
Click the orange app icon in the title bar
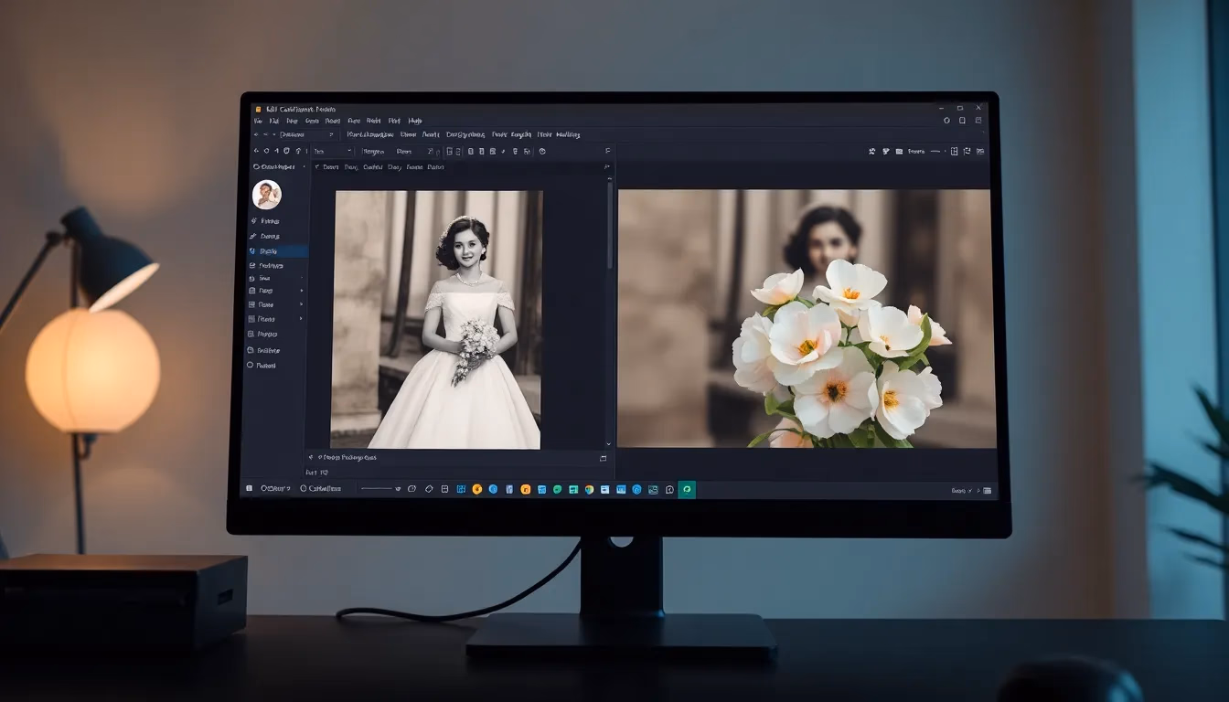(x=258, y=109)
